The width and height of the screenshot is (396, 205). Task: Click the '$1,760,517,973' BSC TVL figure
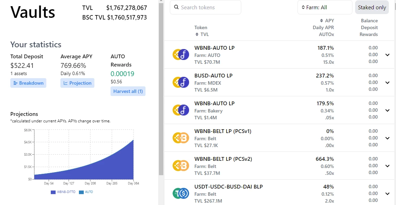point(127,17)
